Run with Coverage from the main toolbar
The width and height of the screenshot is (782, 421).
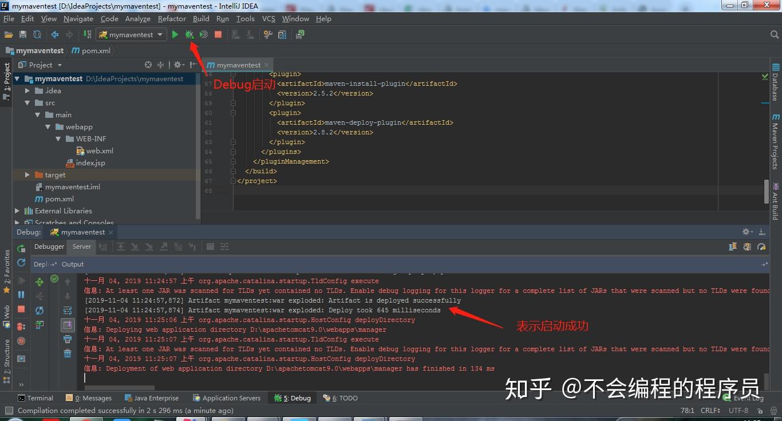coord(204,35)
